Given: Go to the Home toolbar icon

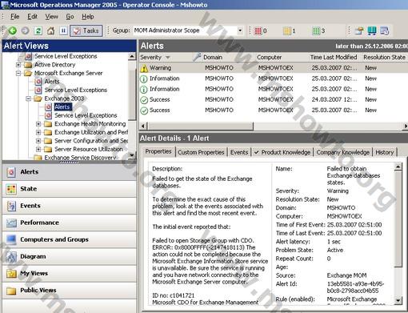Looking at the screenshot, I should 51,30.
